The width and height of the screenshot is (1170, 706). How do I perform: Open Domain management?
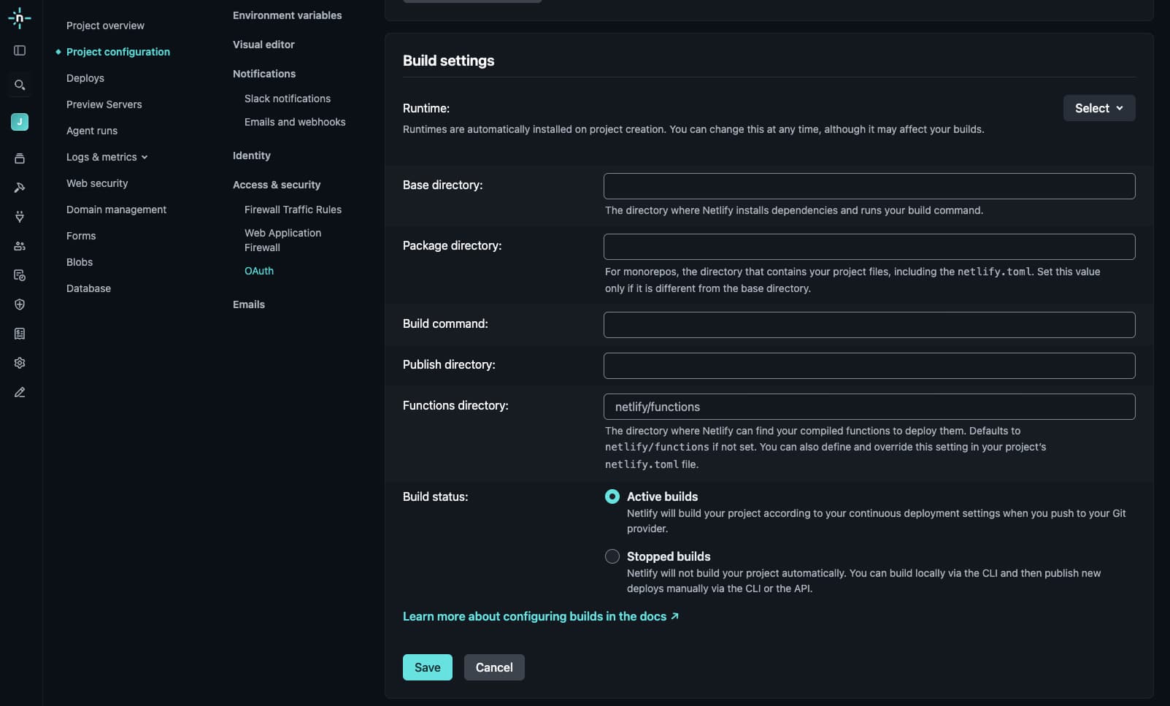coord(116,210)
